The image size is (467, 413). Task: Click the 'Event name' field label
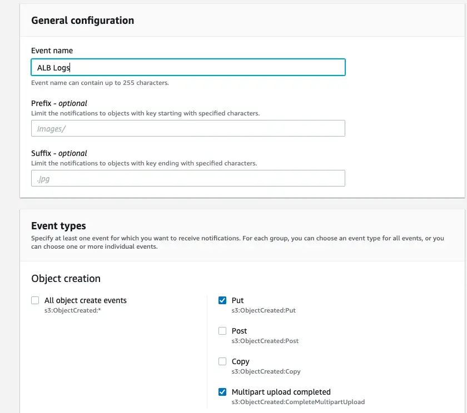click(52, 51)
